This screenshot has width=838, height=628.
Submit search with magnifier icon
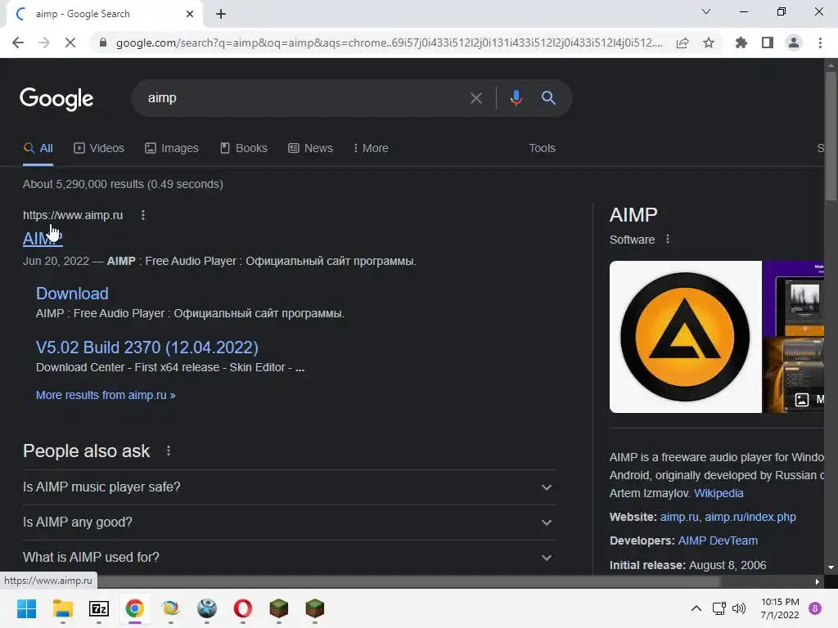(548, 98)
